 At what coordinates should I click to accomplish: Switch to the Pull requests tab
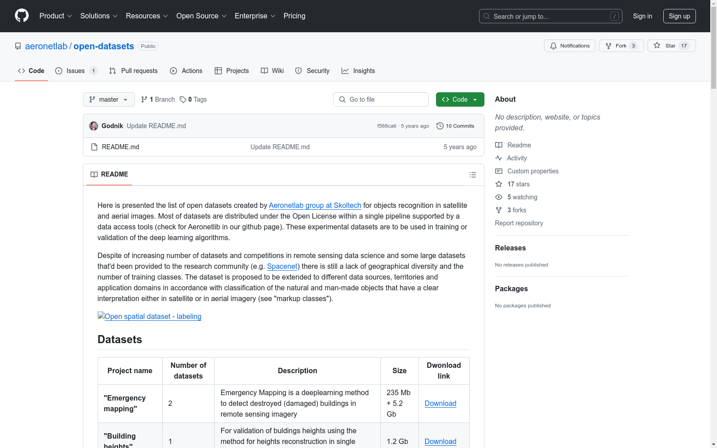(x=134, y=71)
